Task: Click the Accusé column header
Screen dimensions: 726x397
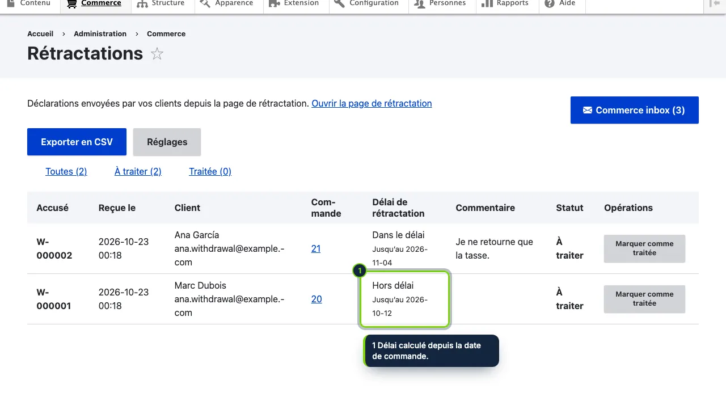Action: pos(52,208)
